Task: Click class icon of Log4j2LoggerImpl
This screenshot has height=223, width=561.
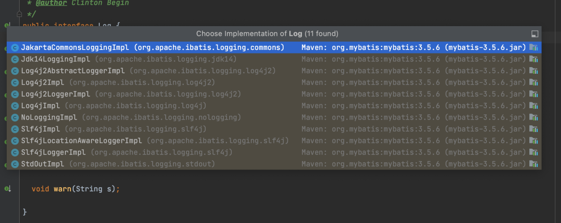Action: point(15,94)
